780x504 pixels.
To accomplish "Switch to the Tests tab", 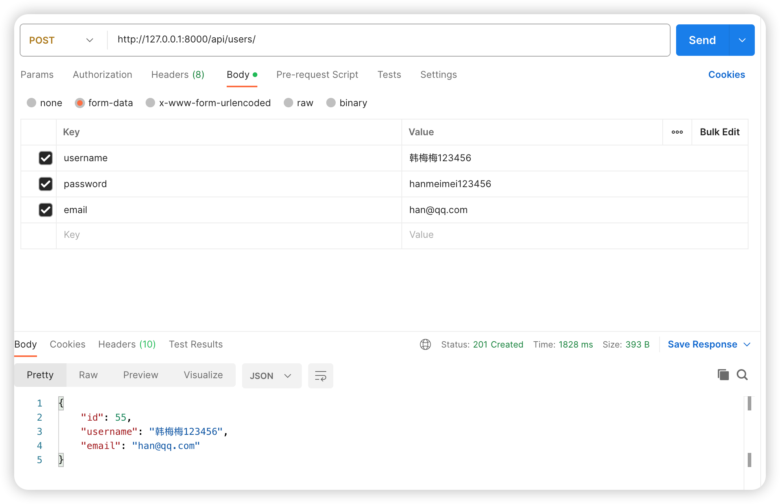I will pos(389,75).
